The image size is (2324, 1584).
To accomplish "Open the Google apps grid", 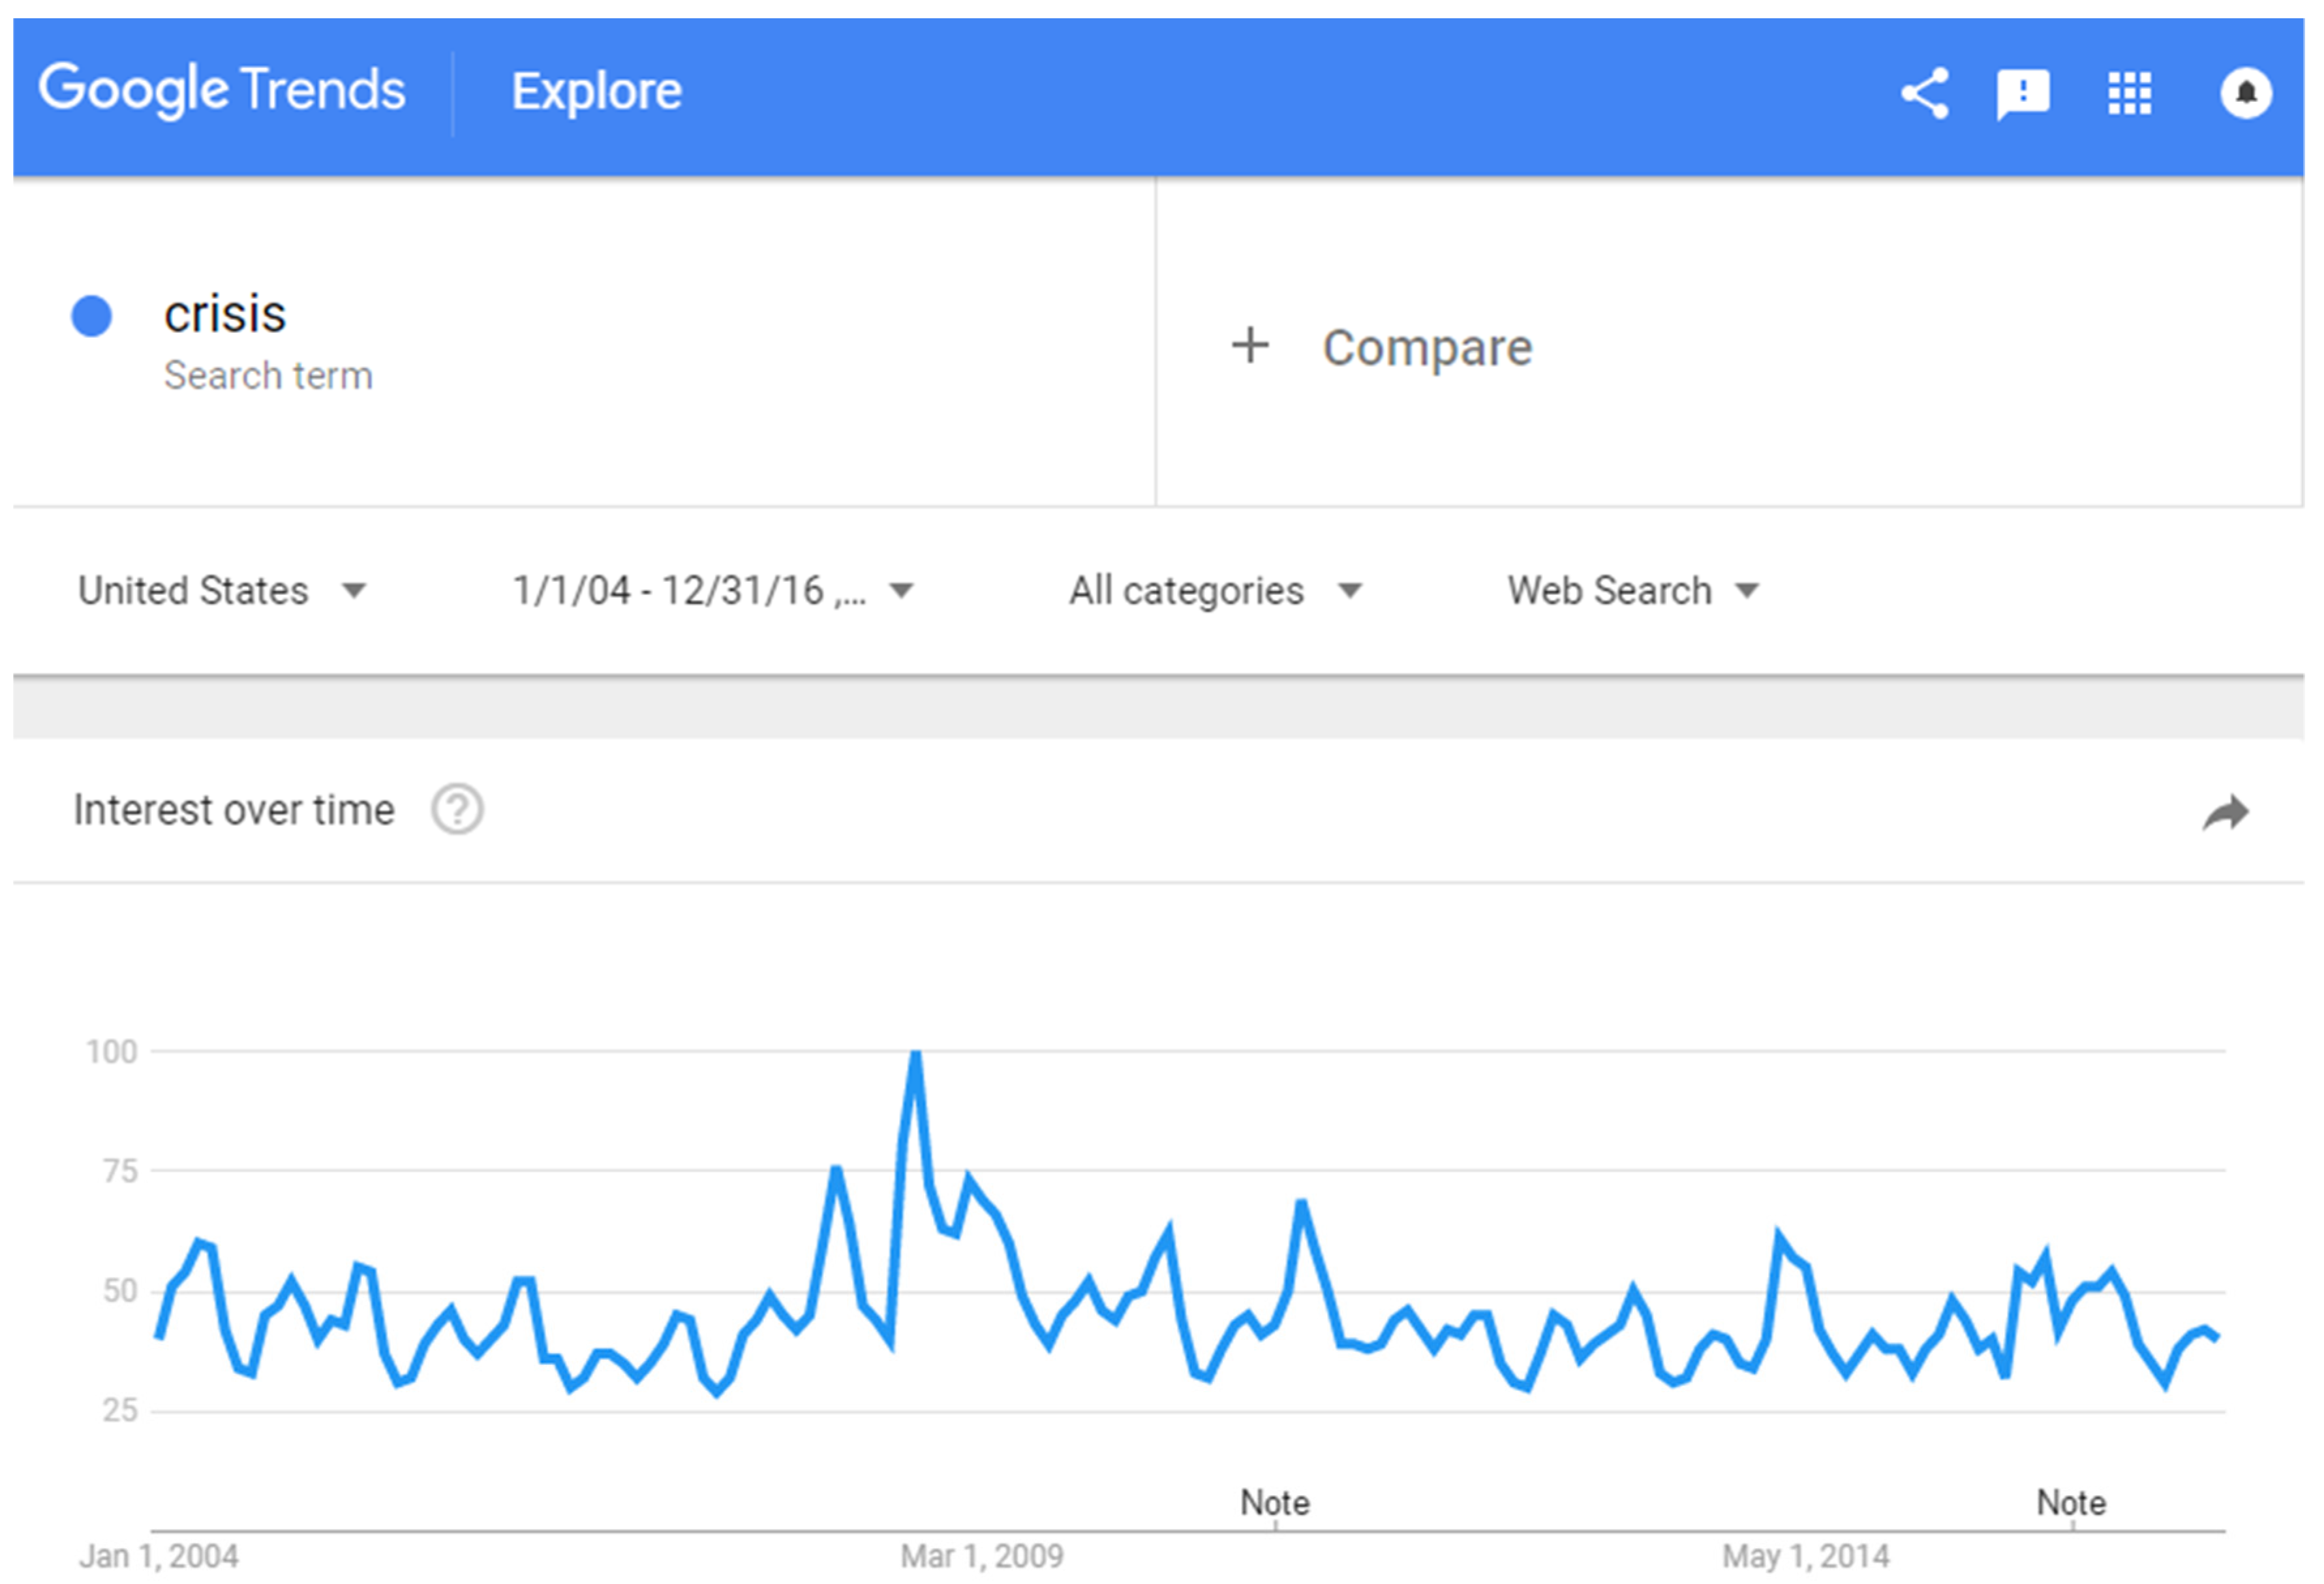I will click(x=2129, y=94).
